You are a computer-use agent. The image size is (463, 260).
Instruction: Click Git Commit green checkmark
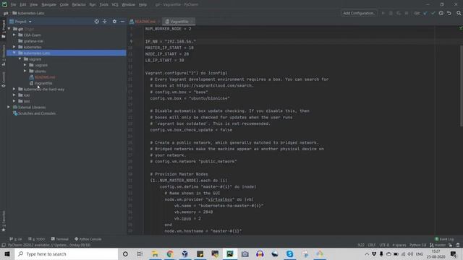click(433, 13)
